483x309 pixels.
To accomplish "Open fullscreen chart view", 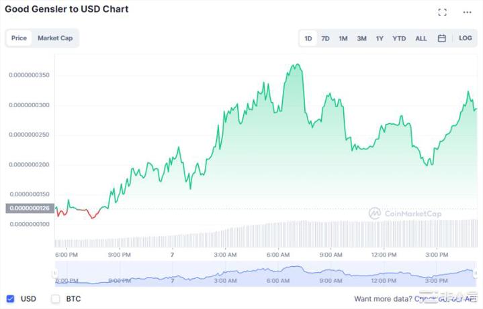I will [442, 12].
